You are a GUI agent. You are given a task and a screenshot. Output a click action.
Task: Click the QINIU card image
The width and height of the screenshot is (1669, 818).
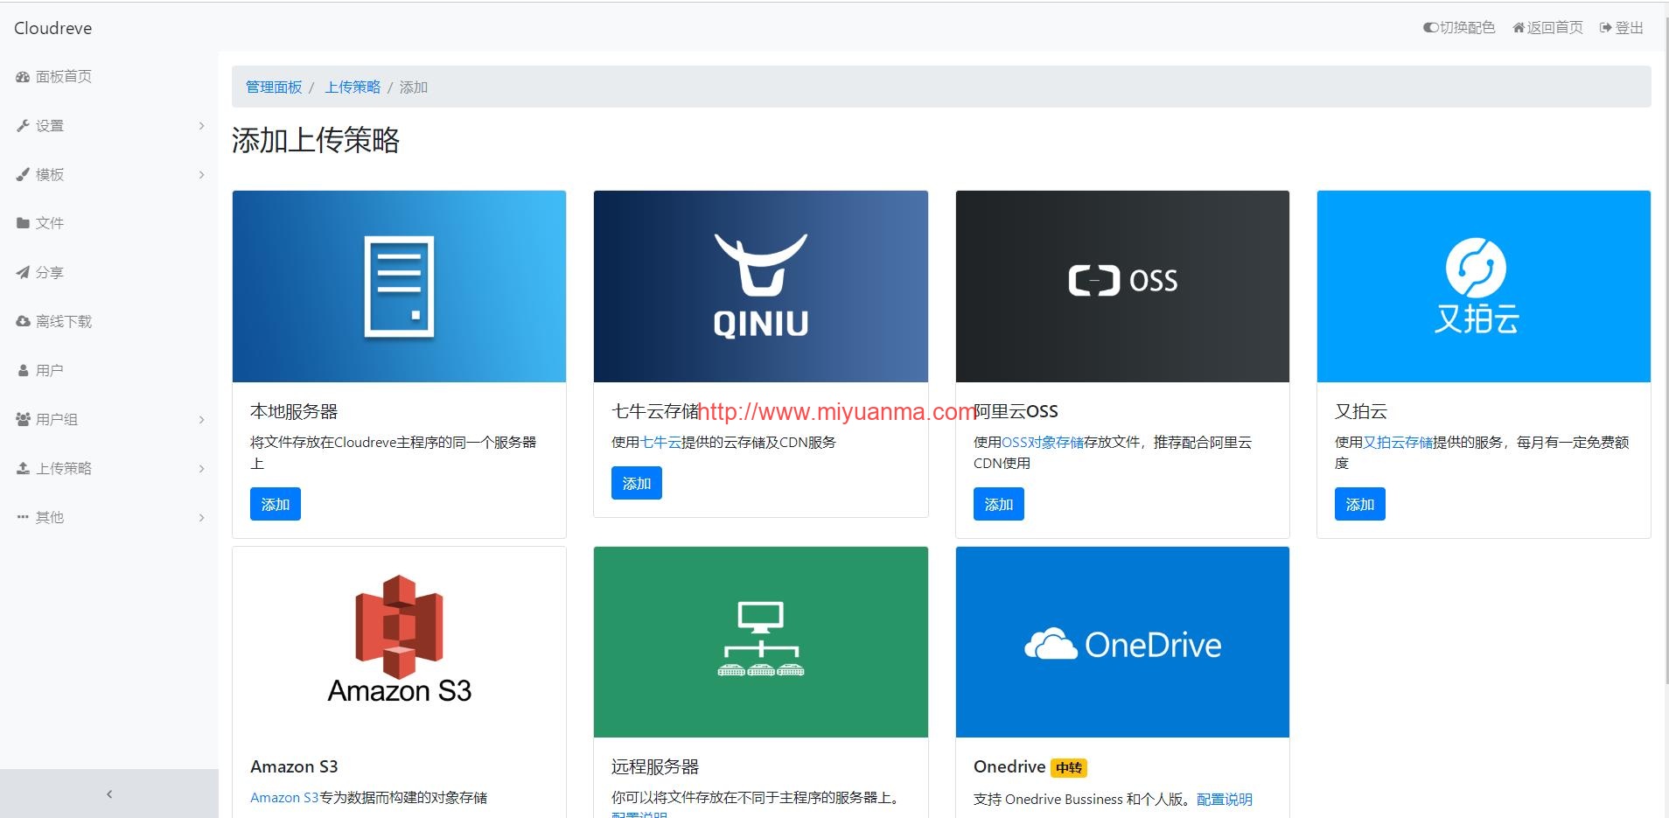coord(761,286)
